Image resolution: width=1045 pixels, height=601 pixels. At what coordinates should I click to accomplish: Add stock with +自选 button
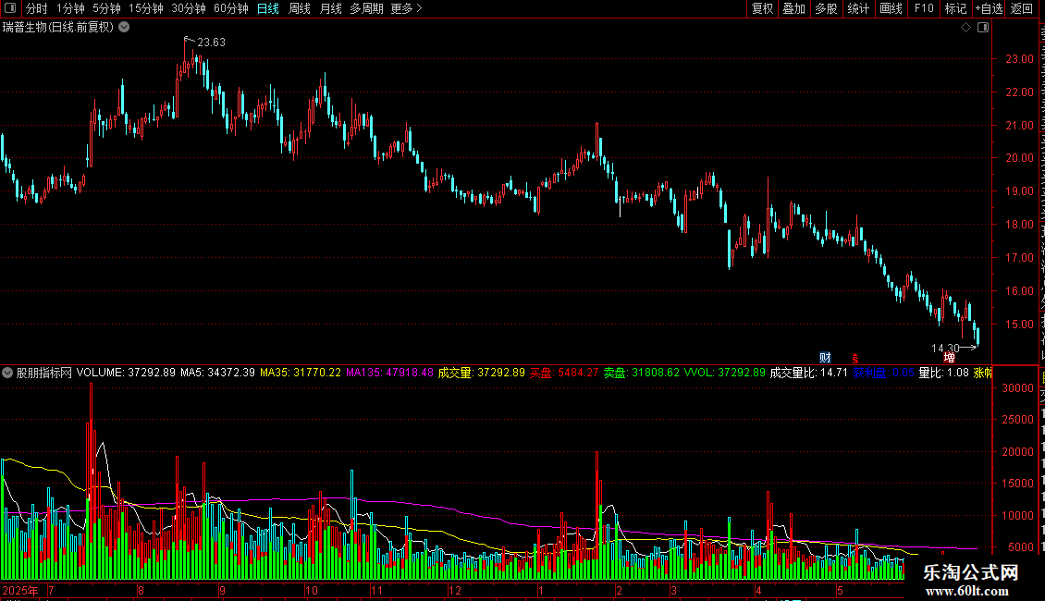pos(989,8)
